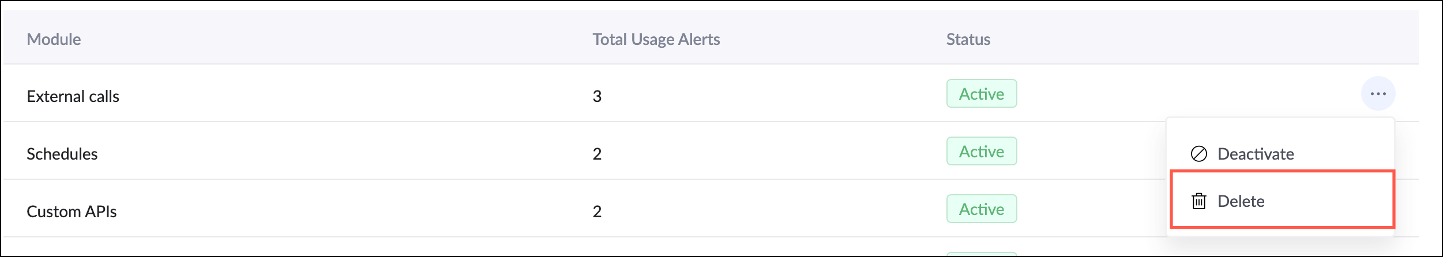
Task: Click the partially visible status badge at bottom
Action: (x=981, y=254)
